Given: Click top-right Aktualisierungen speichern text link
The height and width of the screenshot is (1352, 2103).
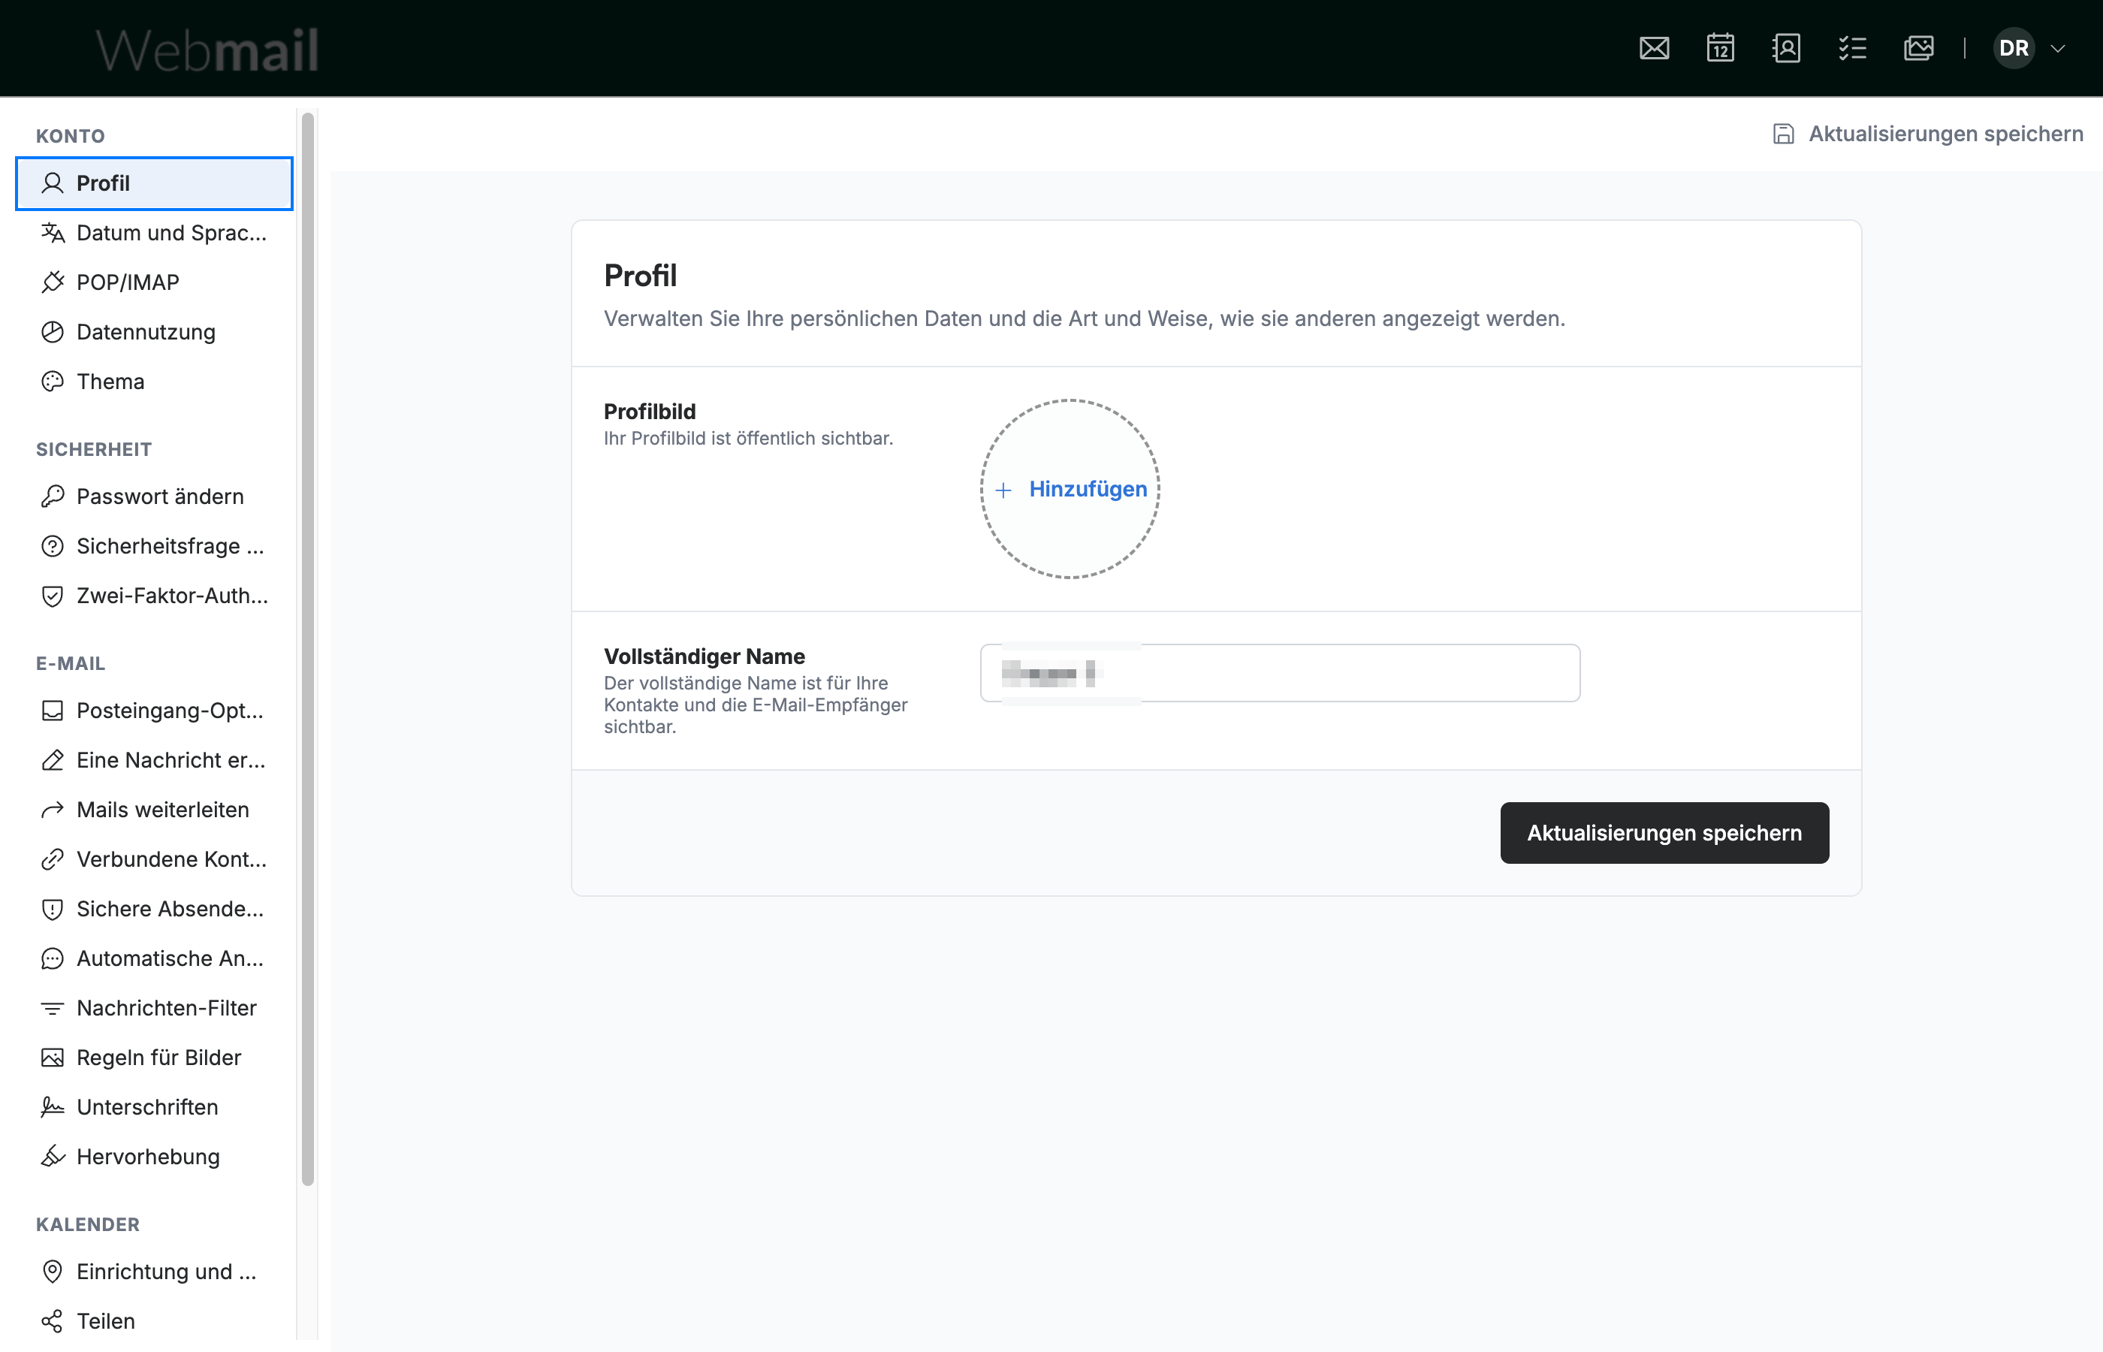Looking at the screenshot, I should coord(1945,134).
